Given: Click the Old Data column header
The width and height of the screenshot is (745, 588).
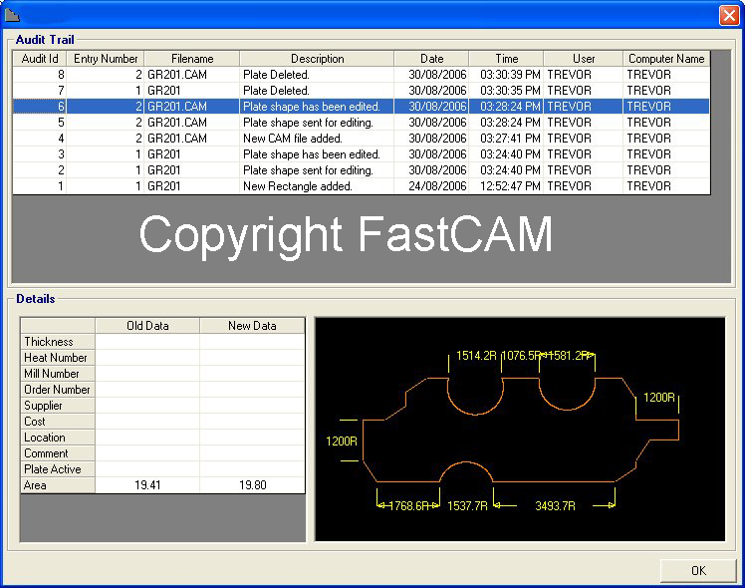Looking at the screenshot, I should coord(147,326).
